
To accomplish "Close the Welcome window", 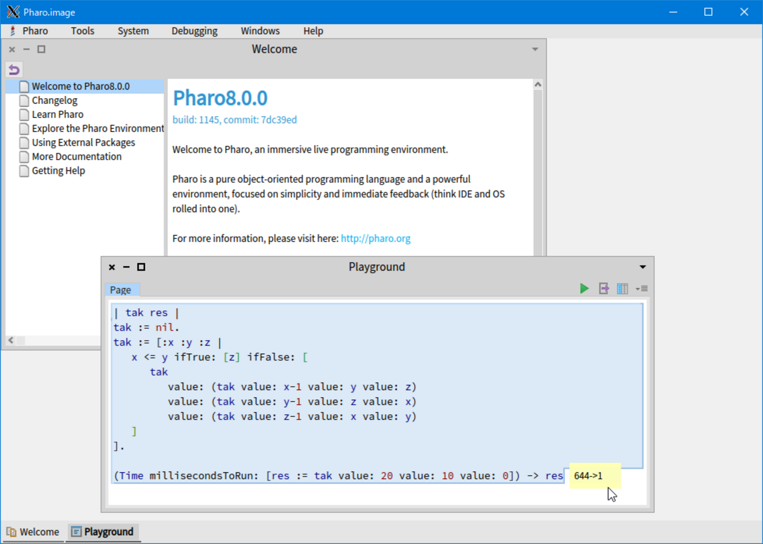I will point(12,49).
